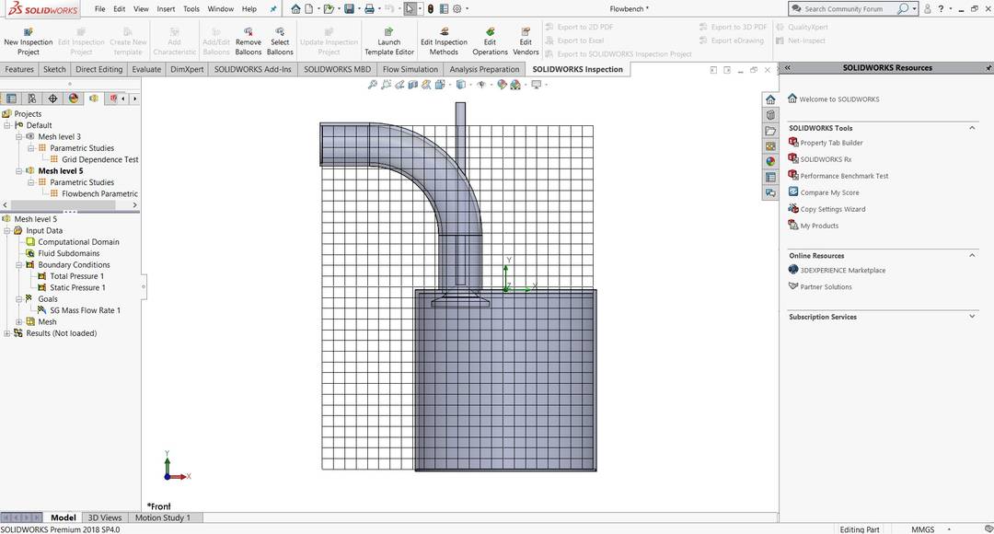Collapse the Mesh level 3 project
994x534 pixels.
[19, 136]
